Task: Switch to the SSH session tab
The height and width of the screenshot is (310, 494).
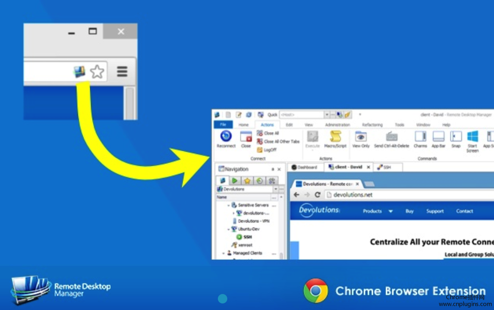Action: (x=388, y=167)
